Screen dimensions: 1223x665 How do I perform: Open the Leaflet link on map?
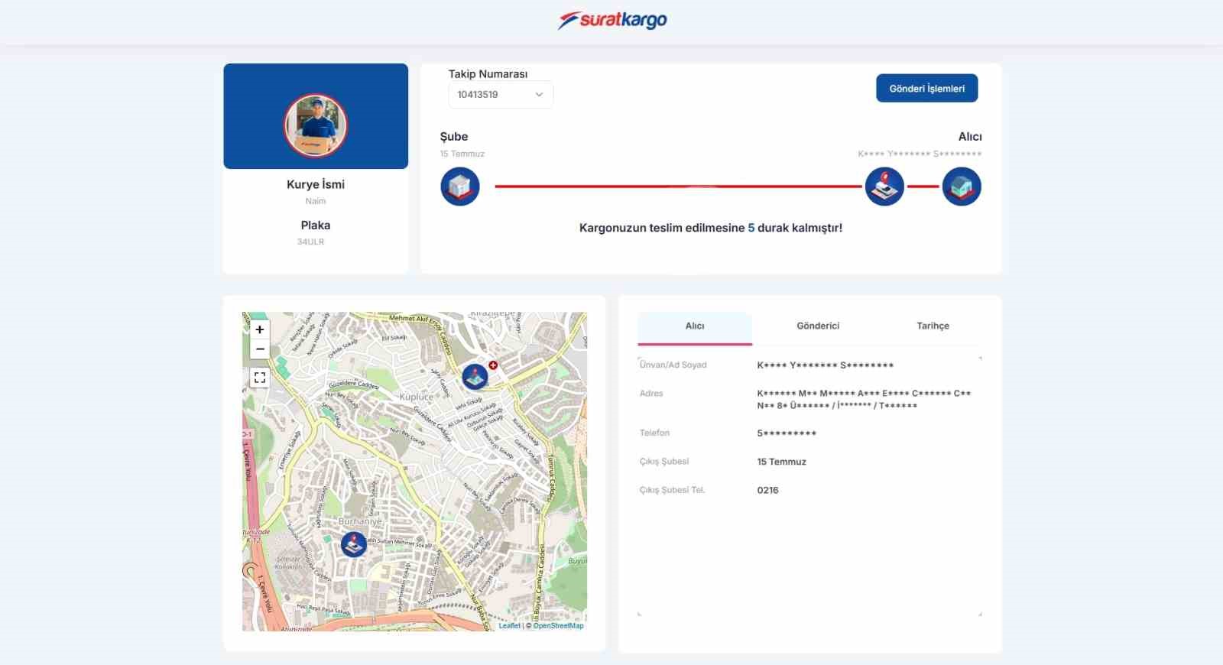[509, 626]
